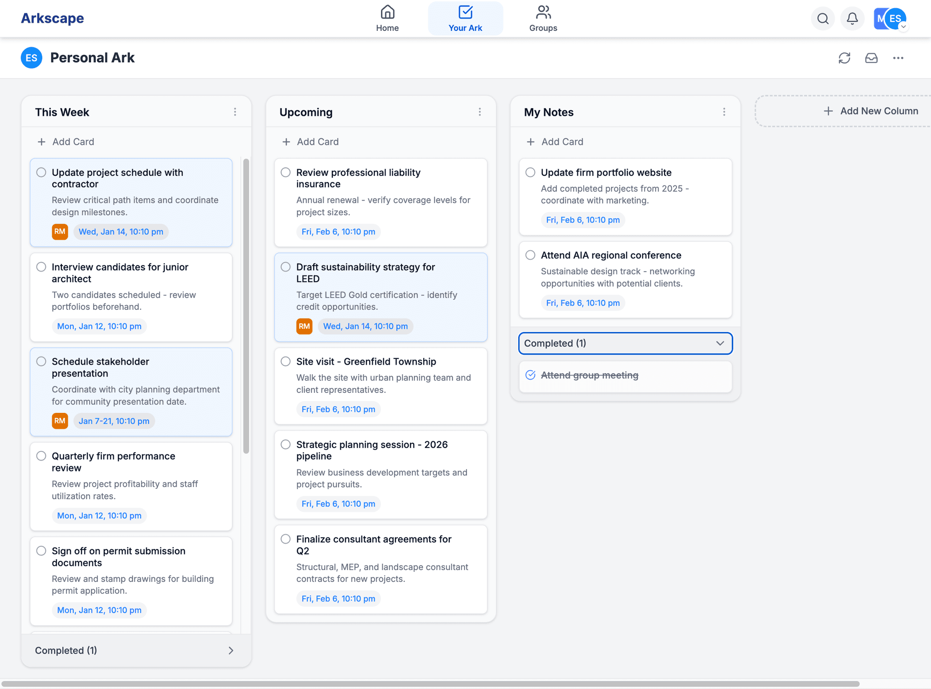
Task: Mark 'Update project schedule with contractor' complete
Action: 41,172
